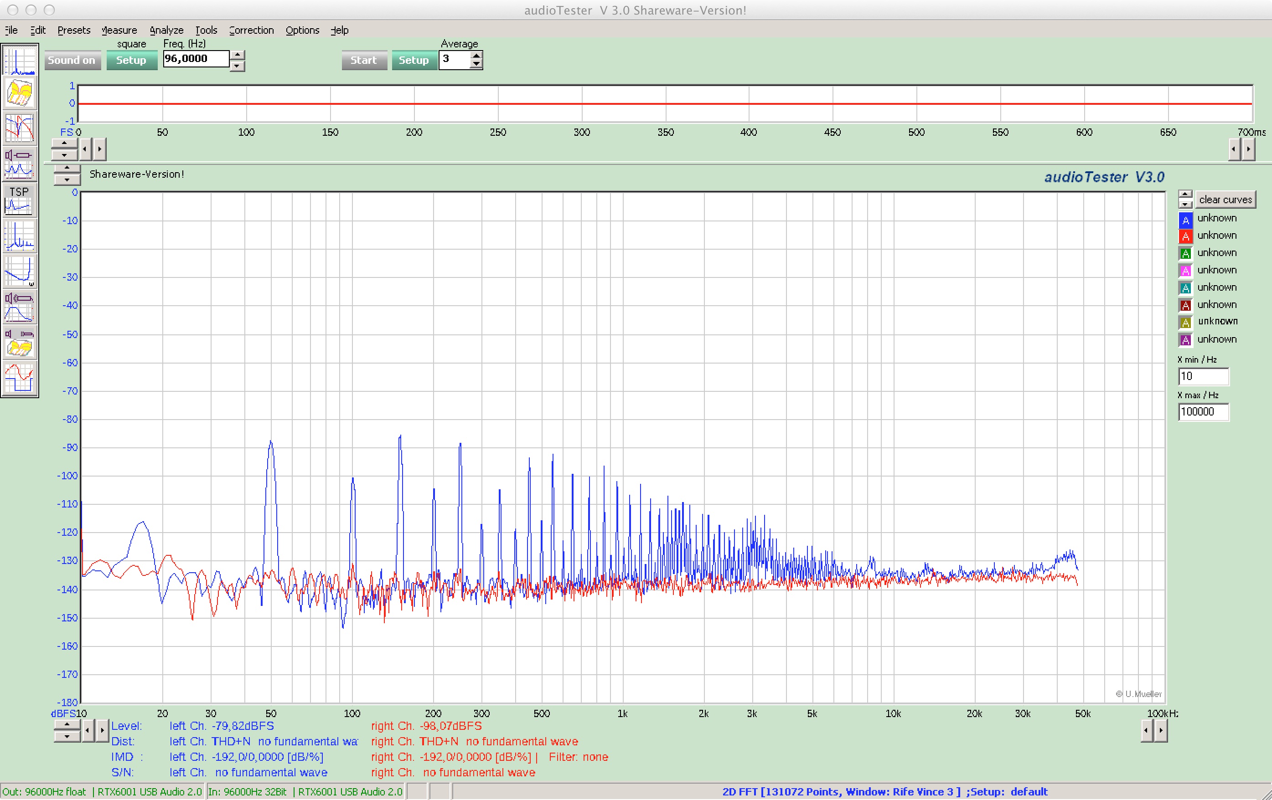Open the Tools menu
1272x800 pixels.
tap(206, 30)
